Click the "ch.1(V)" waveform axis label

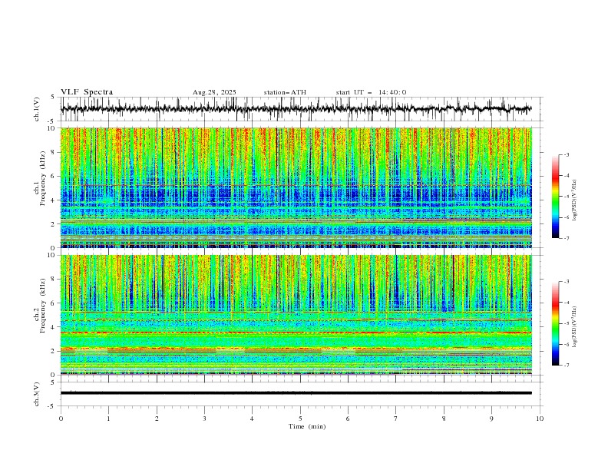pyautogui.click(x=37, y=109)
